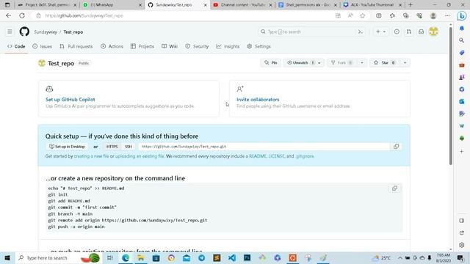The width and height of the screenshot is (470, 264).
Task: Open the README link
Action: 257,156
